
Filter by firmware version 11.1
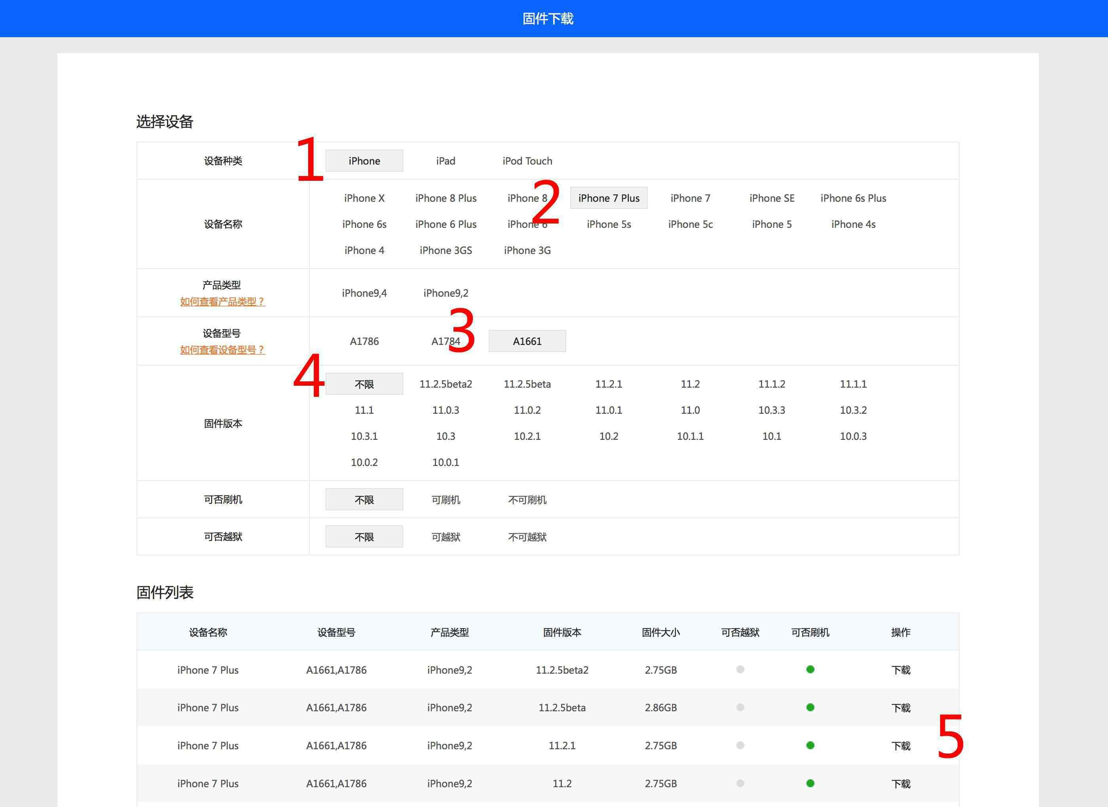(x=364, y=410)
